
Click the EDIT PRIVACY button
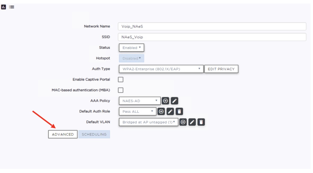point(221,69)
